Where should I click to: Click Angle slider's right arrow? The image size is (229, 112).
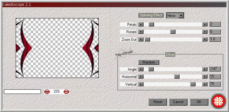(205, 69)
